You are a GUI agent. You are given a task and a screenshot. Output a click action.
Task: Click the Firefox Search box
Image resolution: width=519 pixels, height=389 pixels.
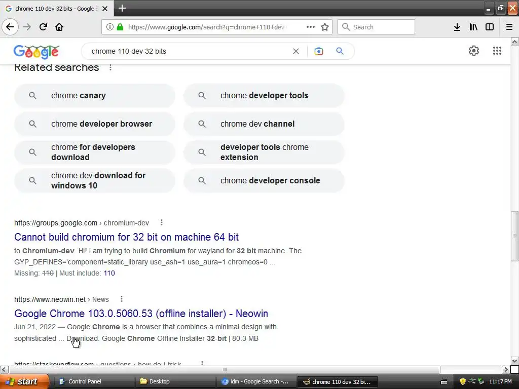(376, 27)
